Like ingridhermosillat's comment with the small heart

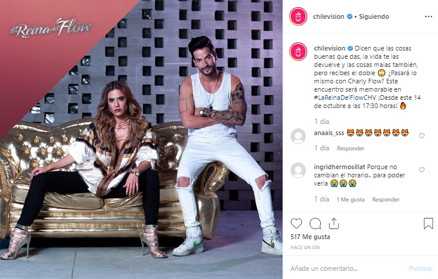tap(422, 170)
